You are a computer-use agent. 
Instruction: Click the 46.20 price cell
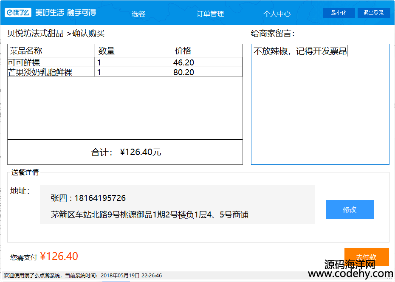(183, 62)
